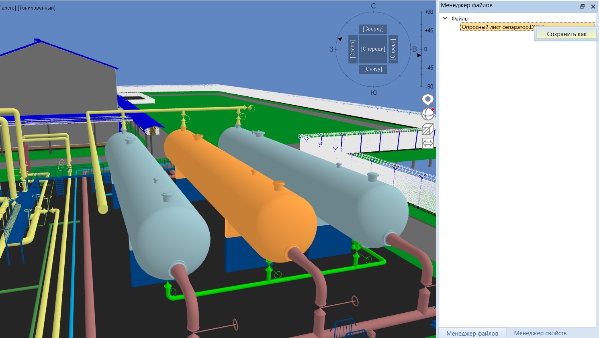Switch to the [Снизу] bottom view
The height and width of the screenshot is (338, 599).
[x=373, y=69]
